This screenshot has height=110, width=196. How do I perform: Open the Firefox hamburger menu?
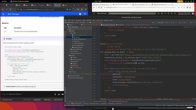tap(85, 9)
